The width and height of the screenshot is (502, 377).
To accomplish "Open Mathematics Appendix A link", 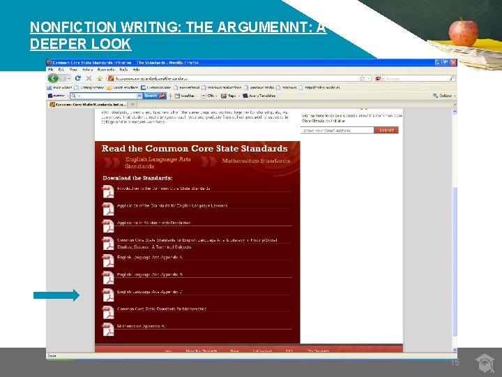I will [x=141, y=326].
